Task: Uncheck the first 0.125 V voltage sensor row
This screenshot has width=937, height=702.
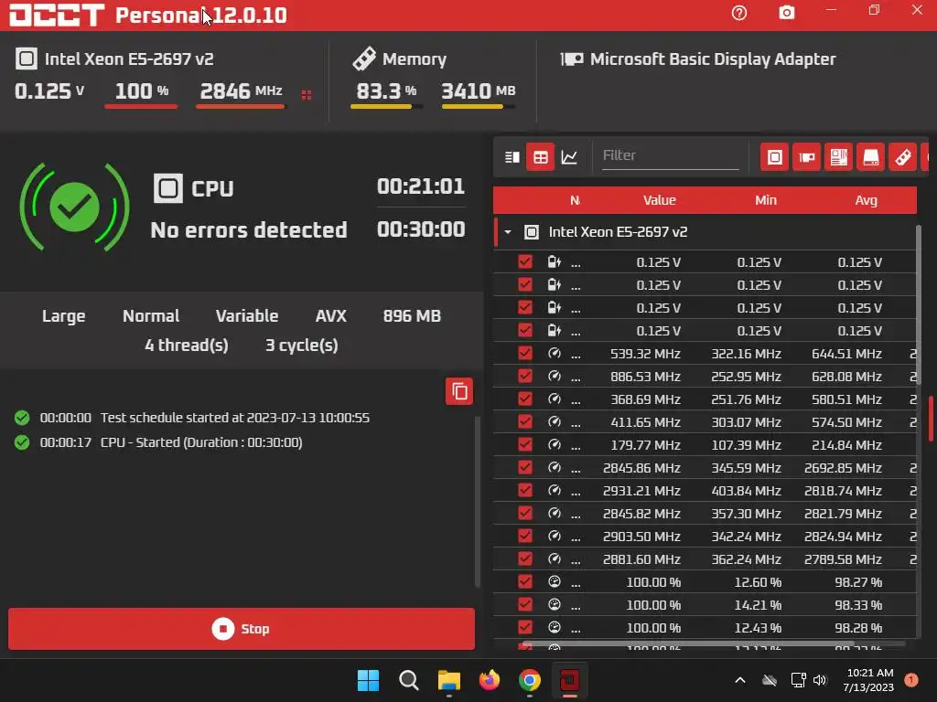Action: tap(525, 261)
